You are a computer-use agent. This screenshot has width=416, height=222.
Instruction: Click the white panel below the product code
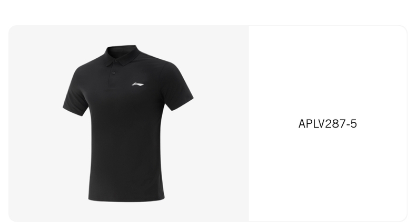coord(328,174)
